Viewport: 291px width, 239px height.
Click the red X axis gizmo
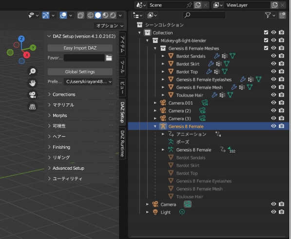point(27,55)
